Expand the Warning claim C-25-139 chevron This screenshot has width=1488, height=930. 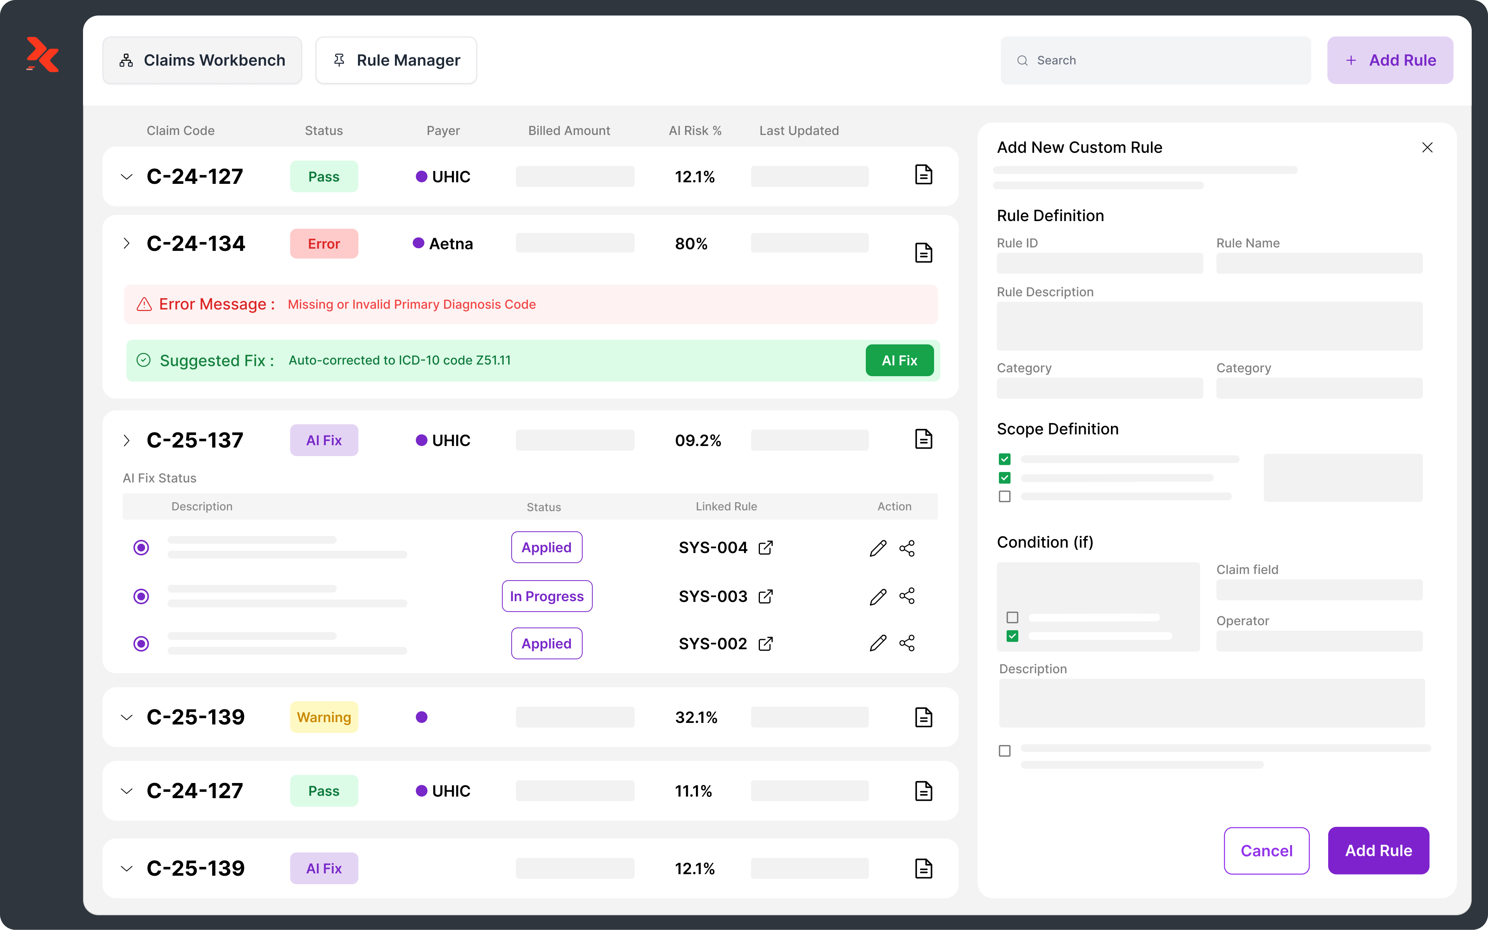[x=127, y=717]
